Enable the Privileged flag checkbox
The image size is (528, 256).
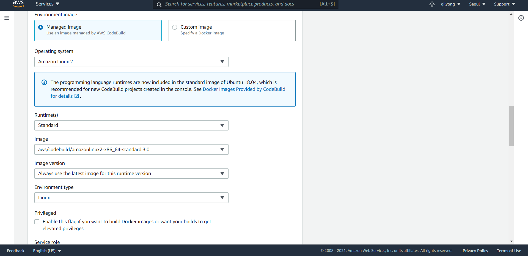(37, 222)
